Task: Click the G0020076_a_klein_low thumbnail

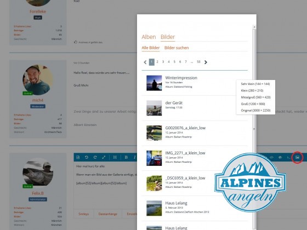Action: [x=154, y=133]
